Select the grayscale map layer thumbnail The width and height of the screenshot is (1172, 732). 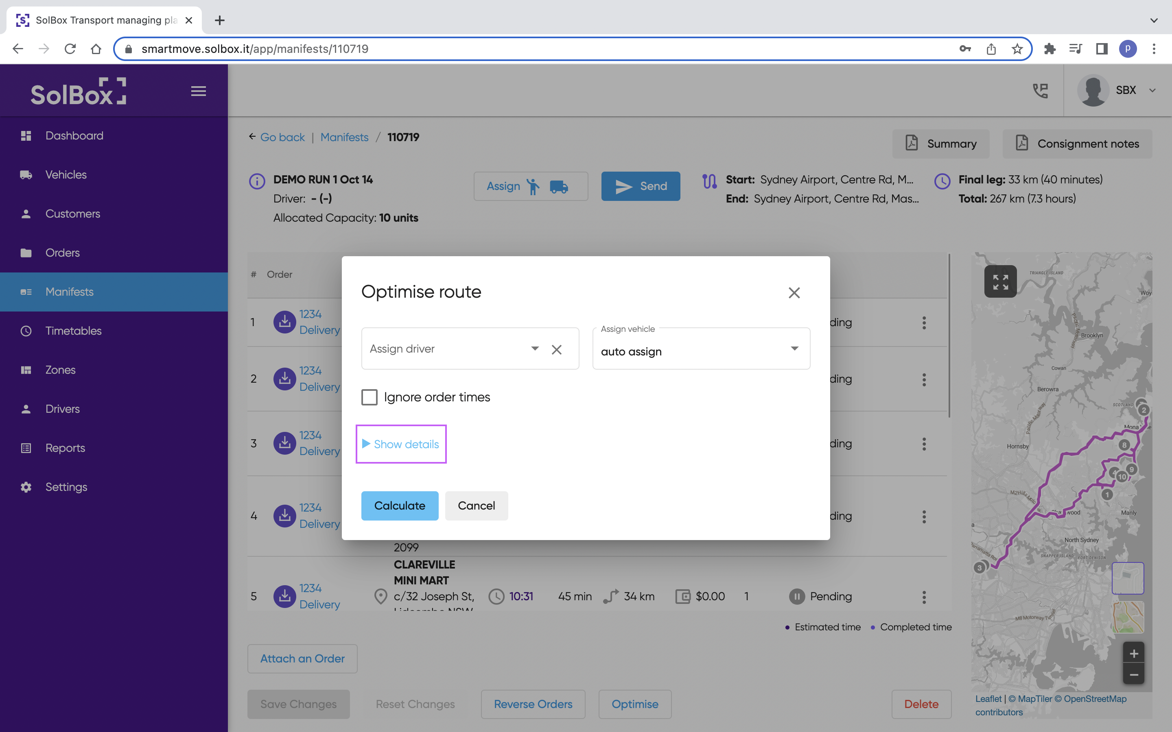pos(1128,577)
